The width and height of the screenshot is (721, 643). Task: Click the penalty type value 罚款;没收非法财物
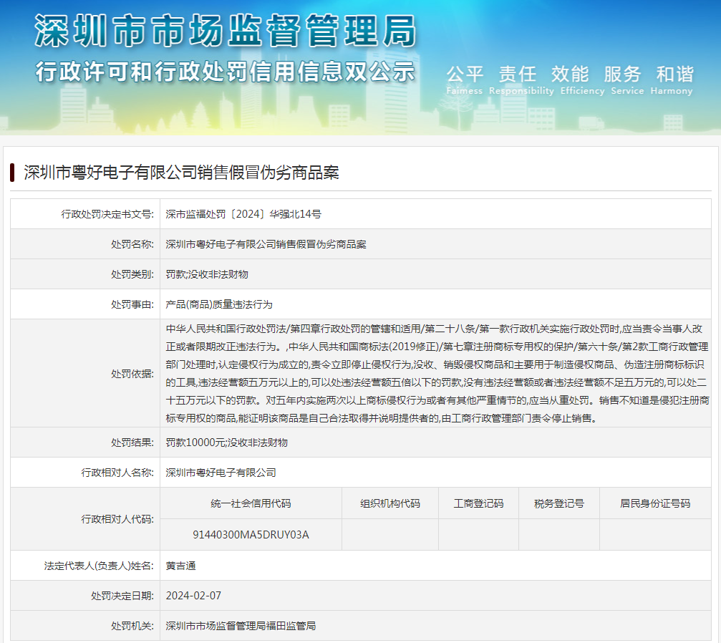(207, 274)
